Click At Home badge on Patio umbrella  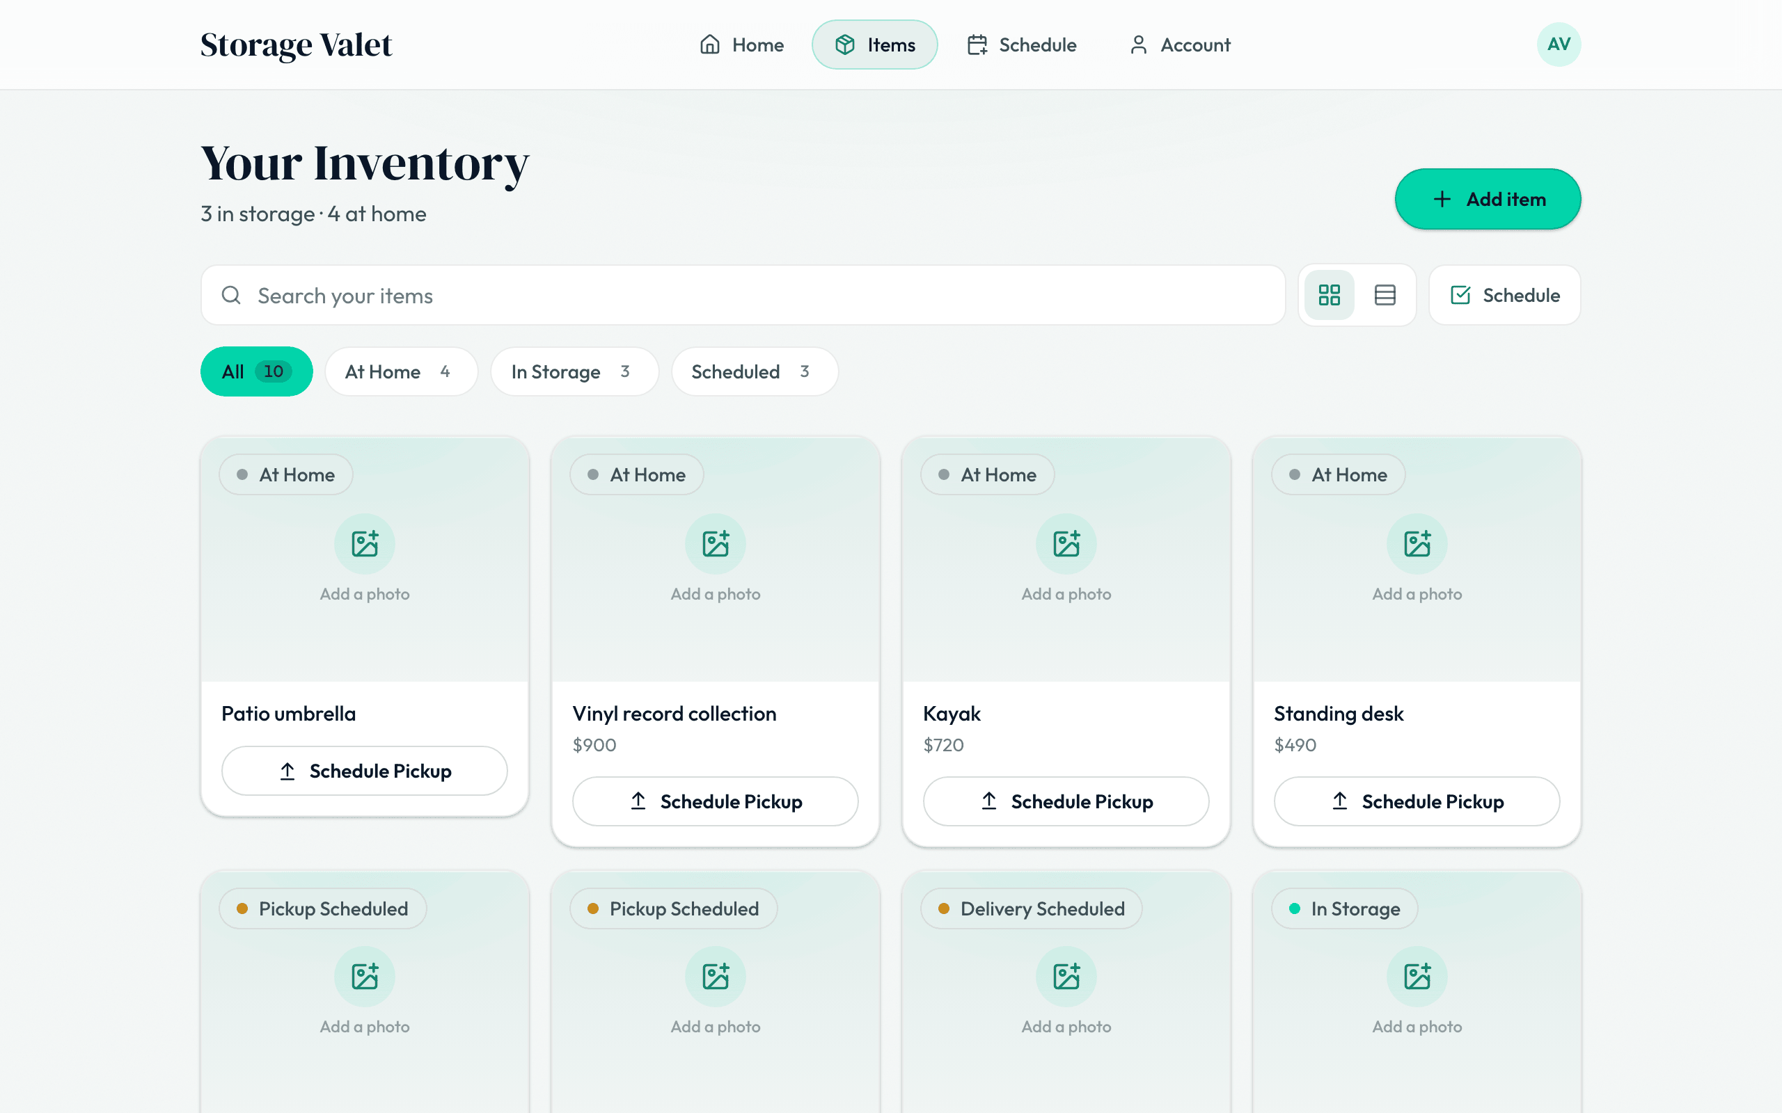285,475
